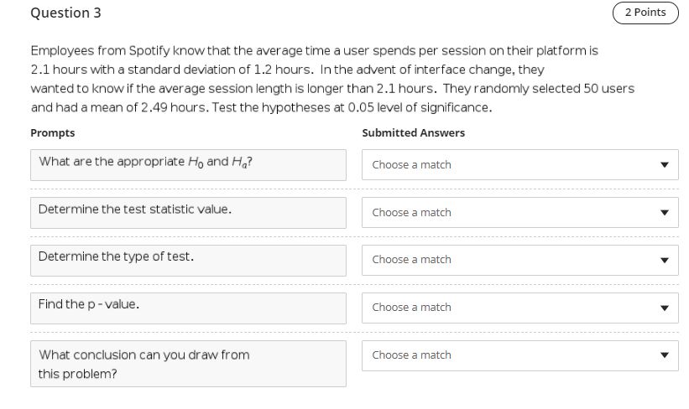Image resolution: width=689 pixels, height=409 pixels.
Task: Click the arrow icon for type of test match
Action: 664,260
